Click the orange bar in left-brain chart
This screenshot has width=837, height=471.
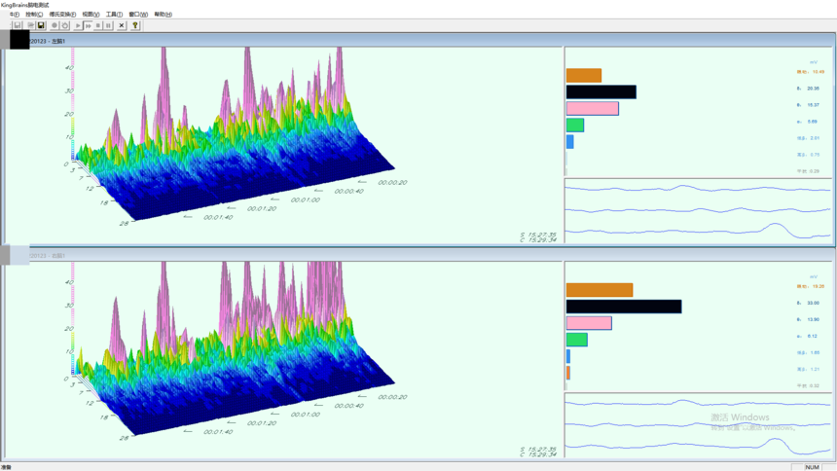click(584, 75)
